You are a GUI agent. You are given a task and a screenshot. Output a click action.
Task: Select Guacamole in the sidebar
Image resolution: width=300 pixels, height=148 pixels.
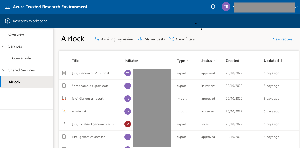click(22, 58)
